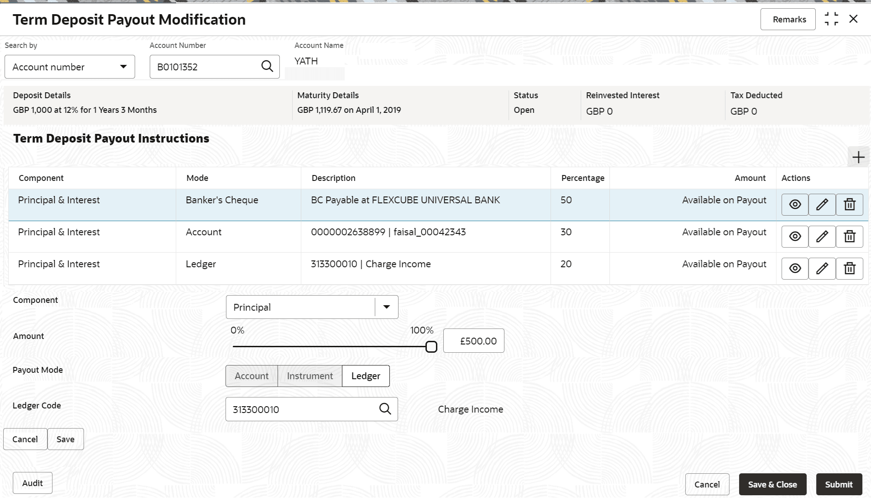Image resolution: width=871 pixels, height=498 pixels.
Task: Select Account payout mode
Action: tap(252, 376)
